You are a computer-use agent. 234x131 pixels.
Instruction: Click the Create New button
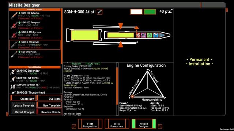23,99
